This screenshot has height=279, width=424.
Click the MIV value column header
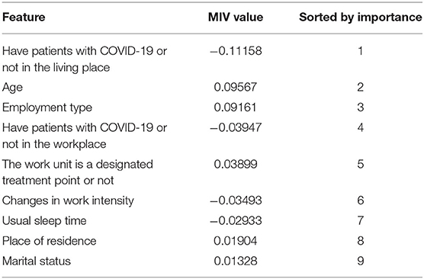click(236, 18)
